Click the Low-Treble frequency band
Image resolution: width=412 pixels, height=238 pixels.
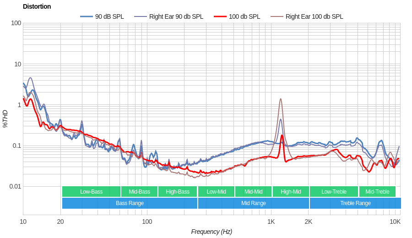click(x=334, y=192)
